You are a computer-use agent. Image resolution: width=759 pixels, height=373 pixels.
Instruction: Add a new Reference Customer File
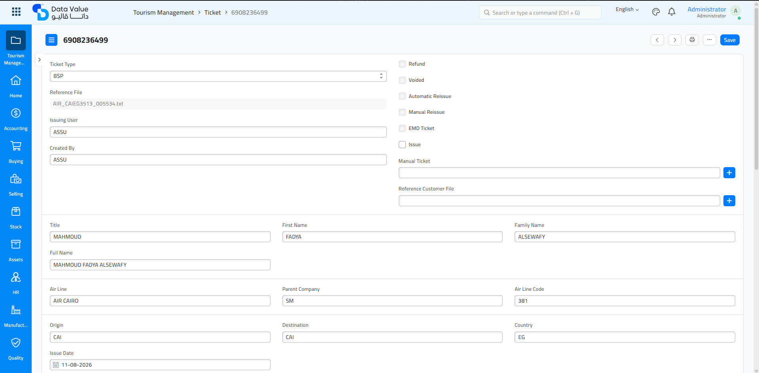tap(729, 201)
